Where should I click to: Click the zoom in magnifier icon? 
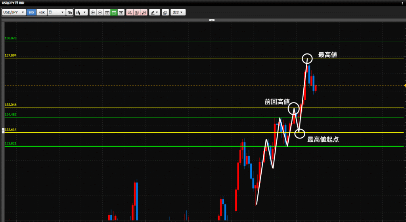[x=93, y=12]
